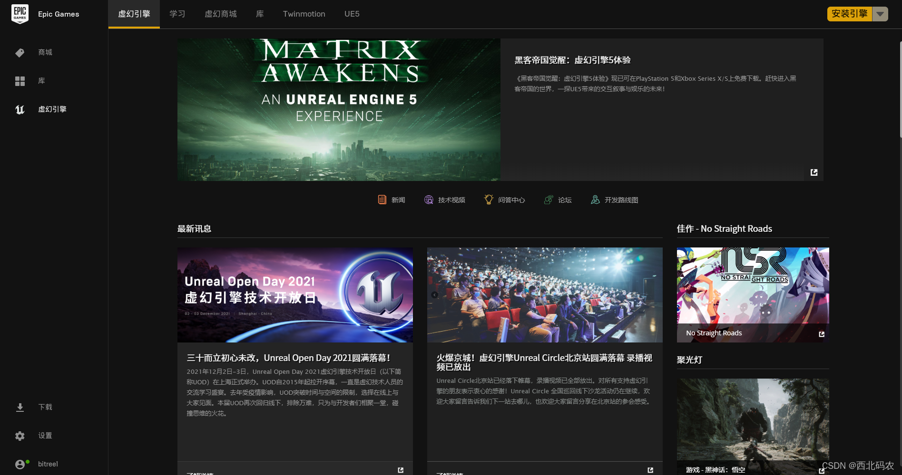The width and height of the screenshot is (902, 475).
Task: Open the Unreal Circle audience photo
Action: 545,295
